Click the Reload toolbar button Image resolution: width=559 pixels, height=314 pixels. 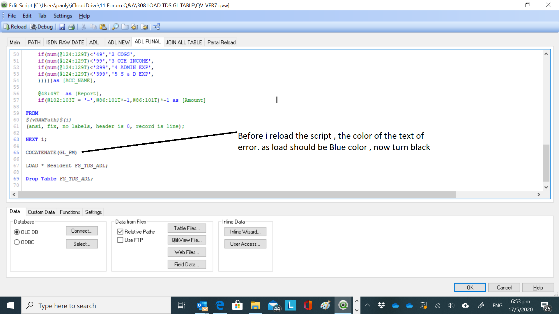point(15,27)
